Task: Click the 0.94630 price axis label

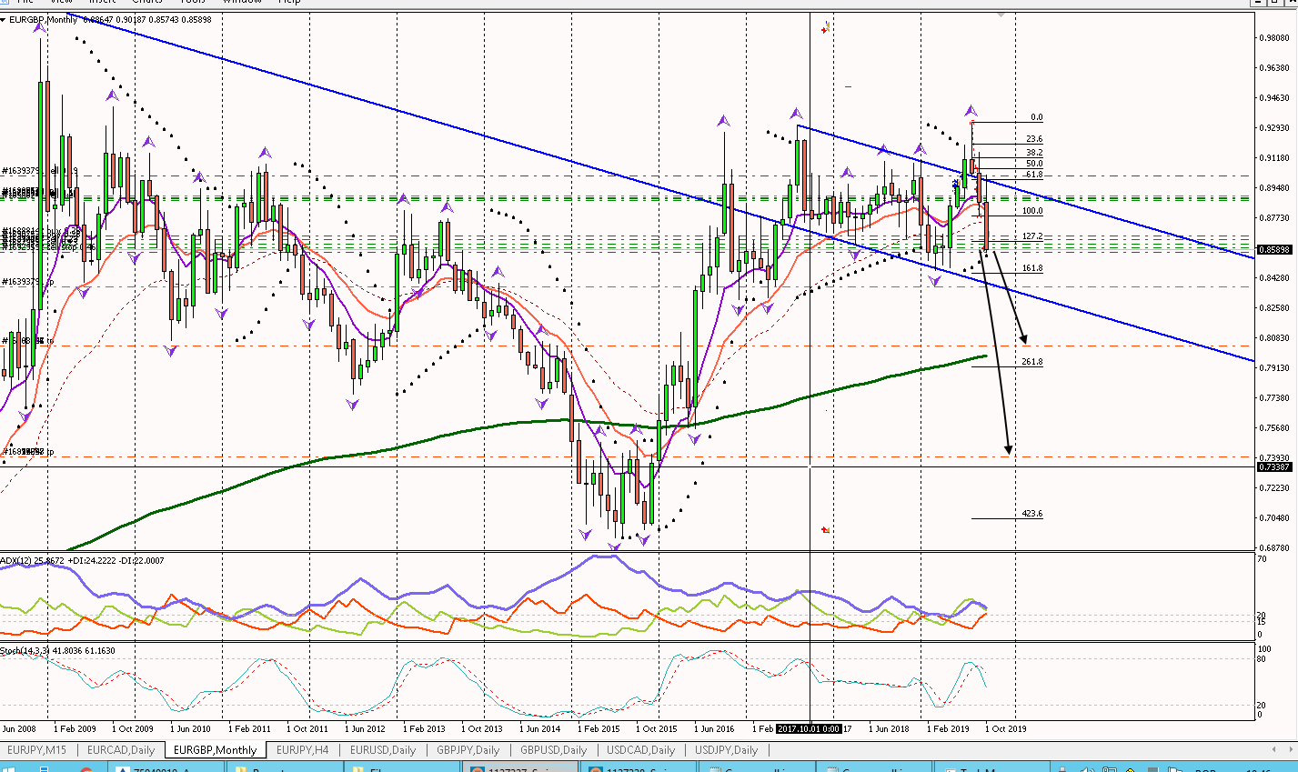Action: pyautogui.click(x=1273, y=97)
